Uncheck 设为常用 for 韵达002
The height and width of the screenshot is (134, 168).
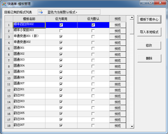pos(61,96)
